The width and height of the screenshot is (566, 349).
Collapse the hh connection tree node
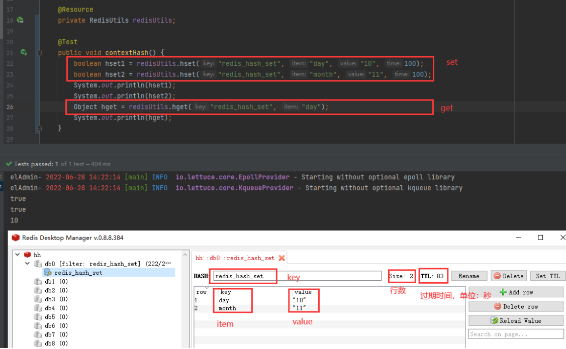pyautogui.click(x=17, y=255)
